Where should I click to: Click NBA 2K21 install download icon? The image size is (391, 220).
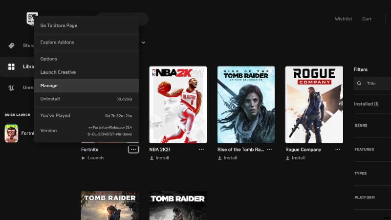152,158
